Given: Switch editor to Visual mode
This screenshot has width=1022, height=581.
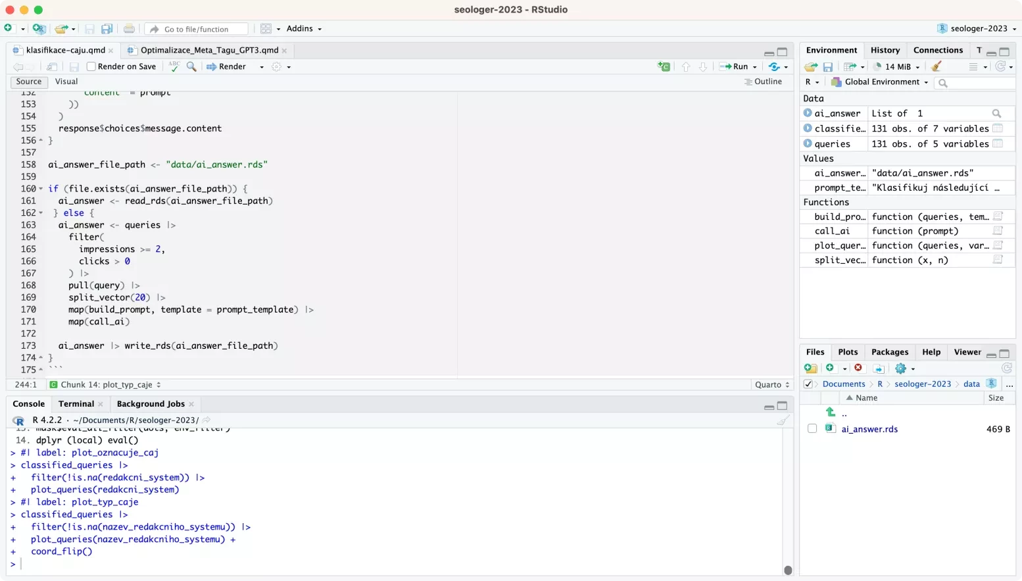Looking at the screenshot, I should tap(66, 82).
